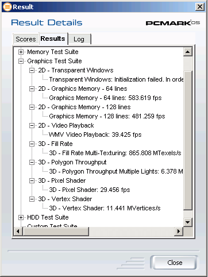The width and height of the screenshot is (208, 277).
Task: Select the 3D - Fill Rate item
Action: point(55,144)
